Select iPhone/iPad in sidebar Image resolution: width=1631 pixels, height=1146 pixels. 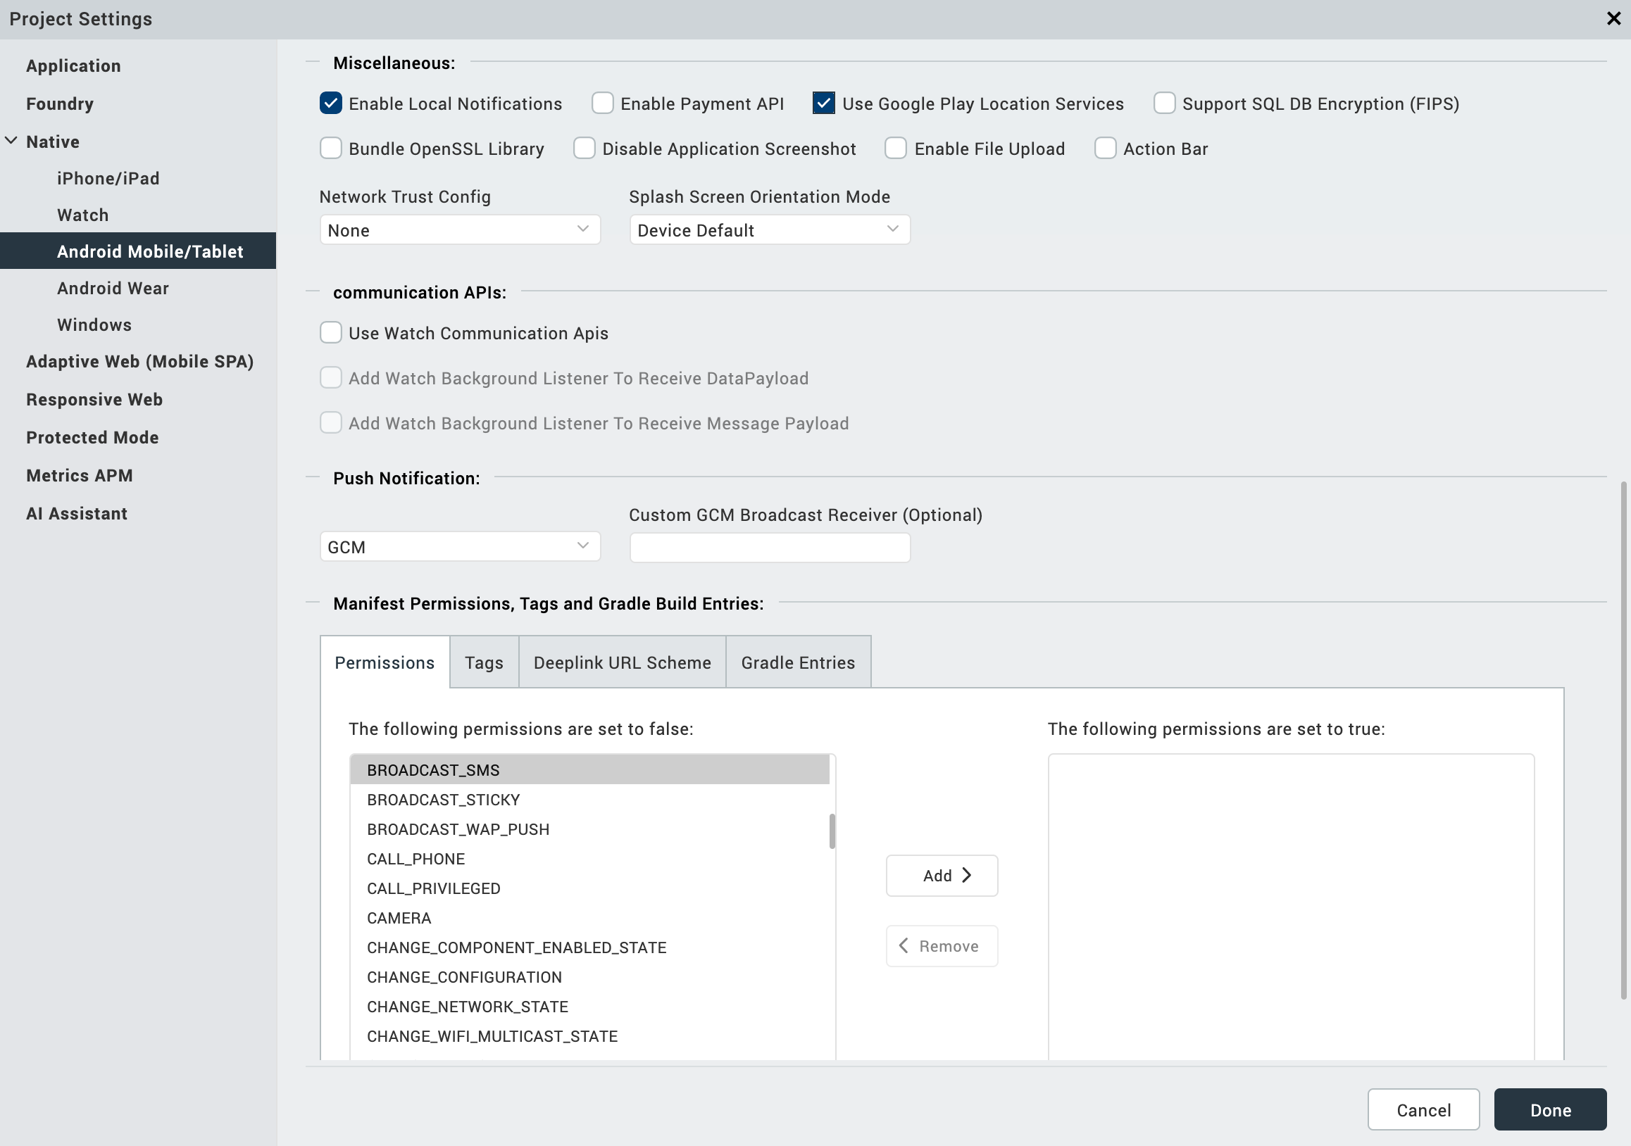[108, 178]
